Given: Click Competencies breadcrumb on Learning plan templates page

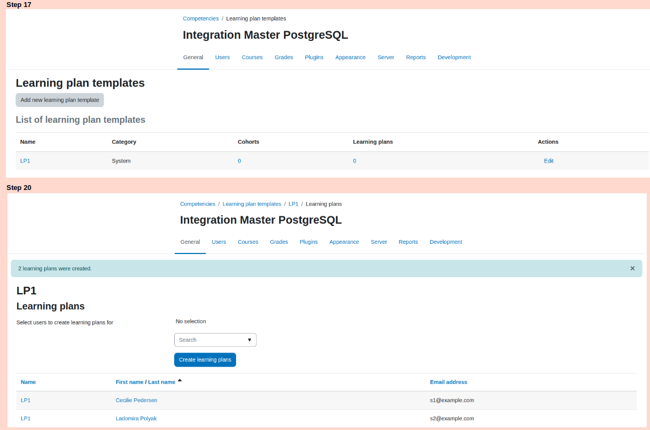Looking at the screenshot, I should (x=201, y=18).
